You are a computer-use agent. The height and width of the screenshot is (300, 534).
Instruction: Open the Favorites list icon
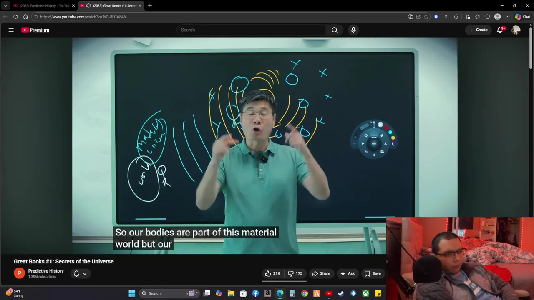pyautogui.click(x=478, y=17)
